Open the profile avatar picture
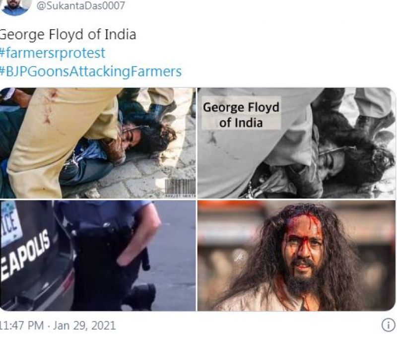Image resolution: width=397 pixels, height=338 pixels. point(15,7)
